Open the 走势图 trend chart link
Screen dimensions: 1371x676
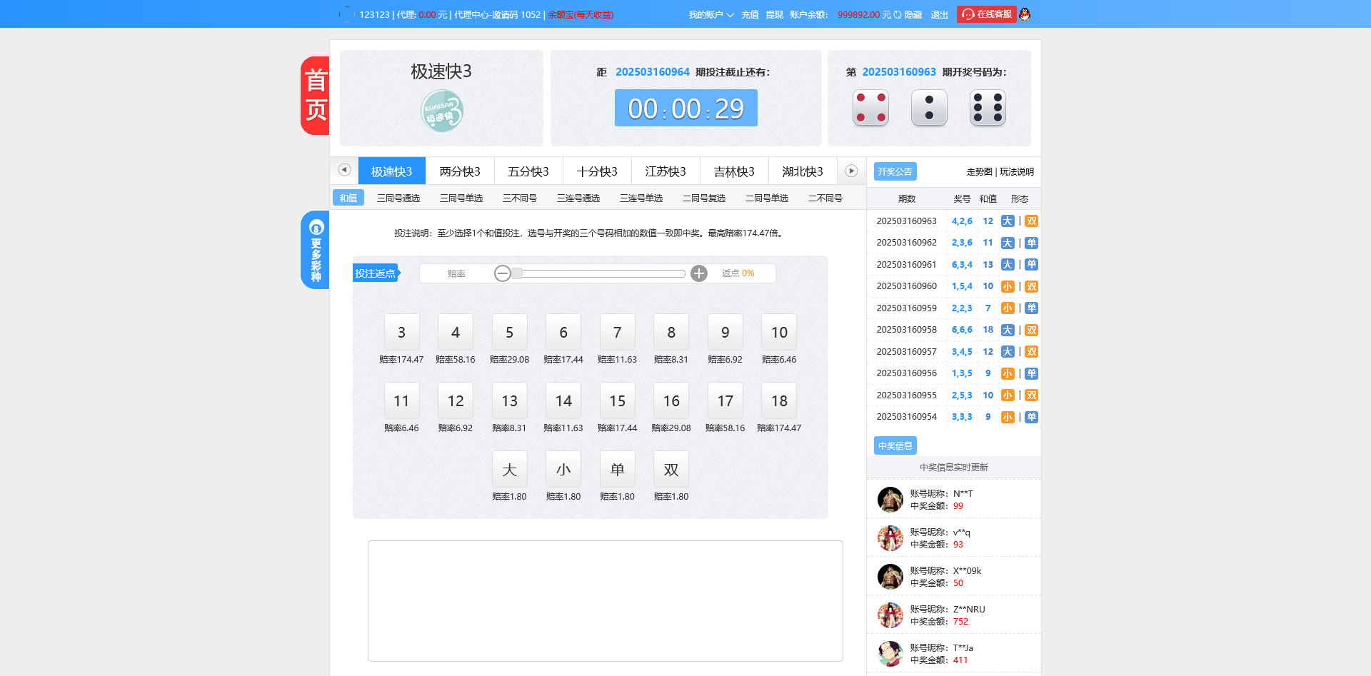[x=979, y=172]
